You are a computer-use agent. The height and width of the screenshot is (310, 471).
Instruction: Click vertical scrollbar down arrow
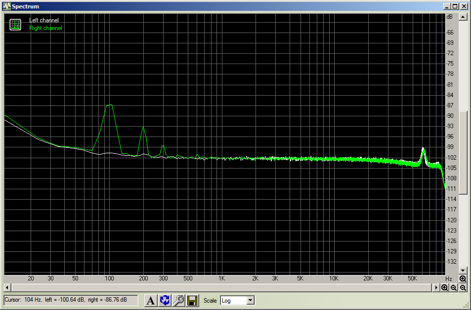(463, 270)
